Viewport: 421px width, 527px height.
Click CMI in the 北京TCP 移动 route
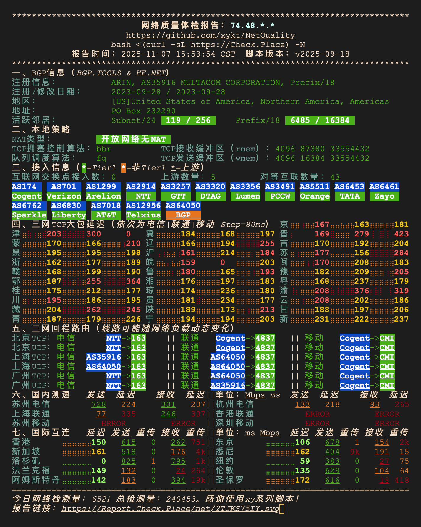pos(387,338)
